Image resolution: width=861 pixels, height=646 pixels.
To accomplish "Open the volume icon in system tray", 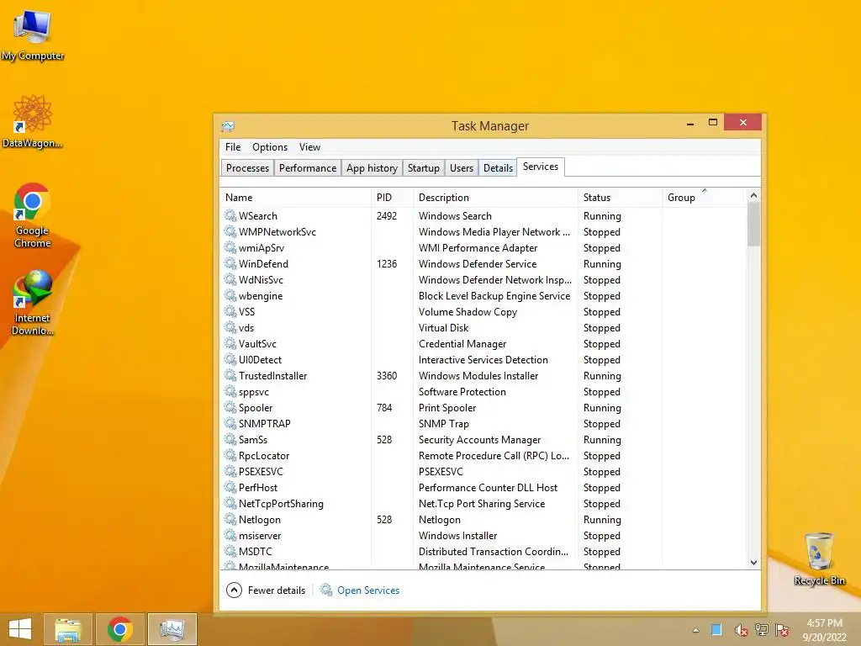I will point(740,630).
